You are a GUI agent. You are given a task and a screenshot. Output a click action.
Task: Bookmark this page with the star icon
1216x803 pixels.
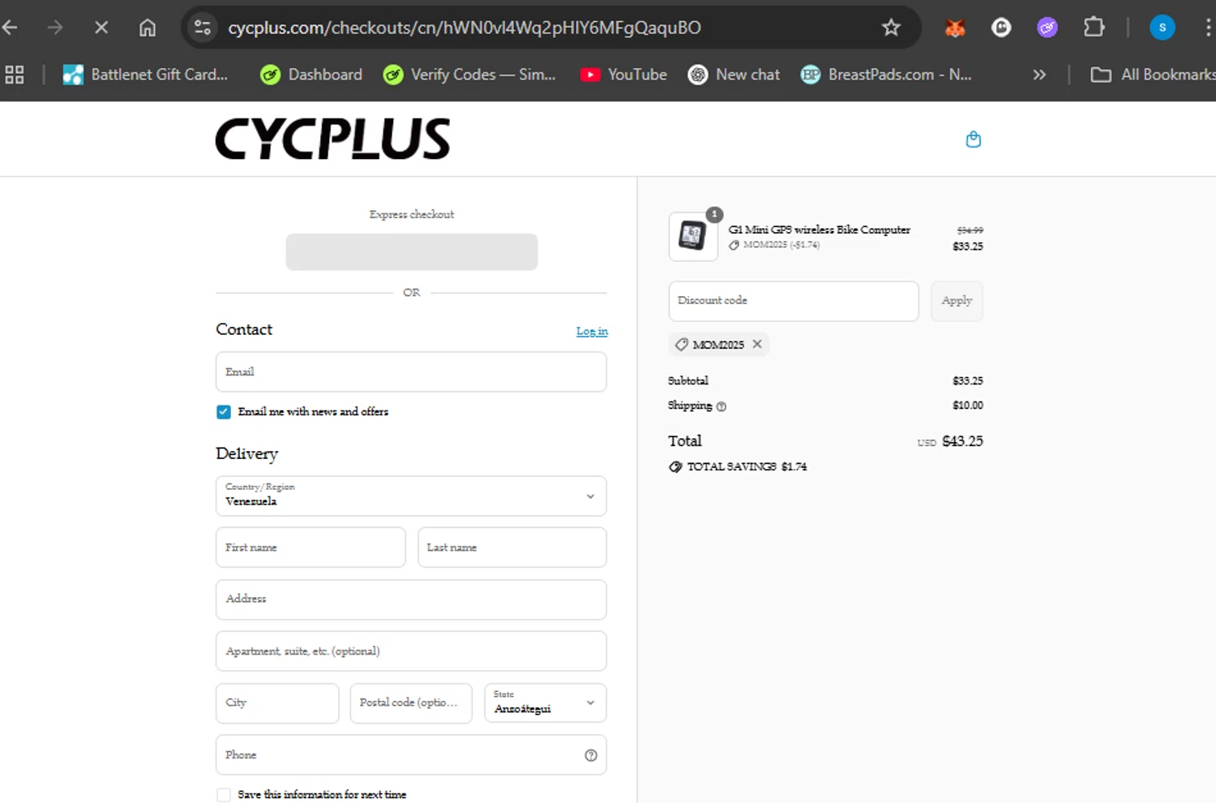pos(891,28)
